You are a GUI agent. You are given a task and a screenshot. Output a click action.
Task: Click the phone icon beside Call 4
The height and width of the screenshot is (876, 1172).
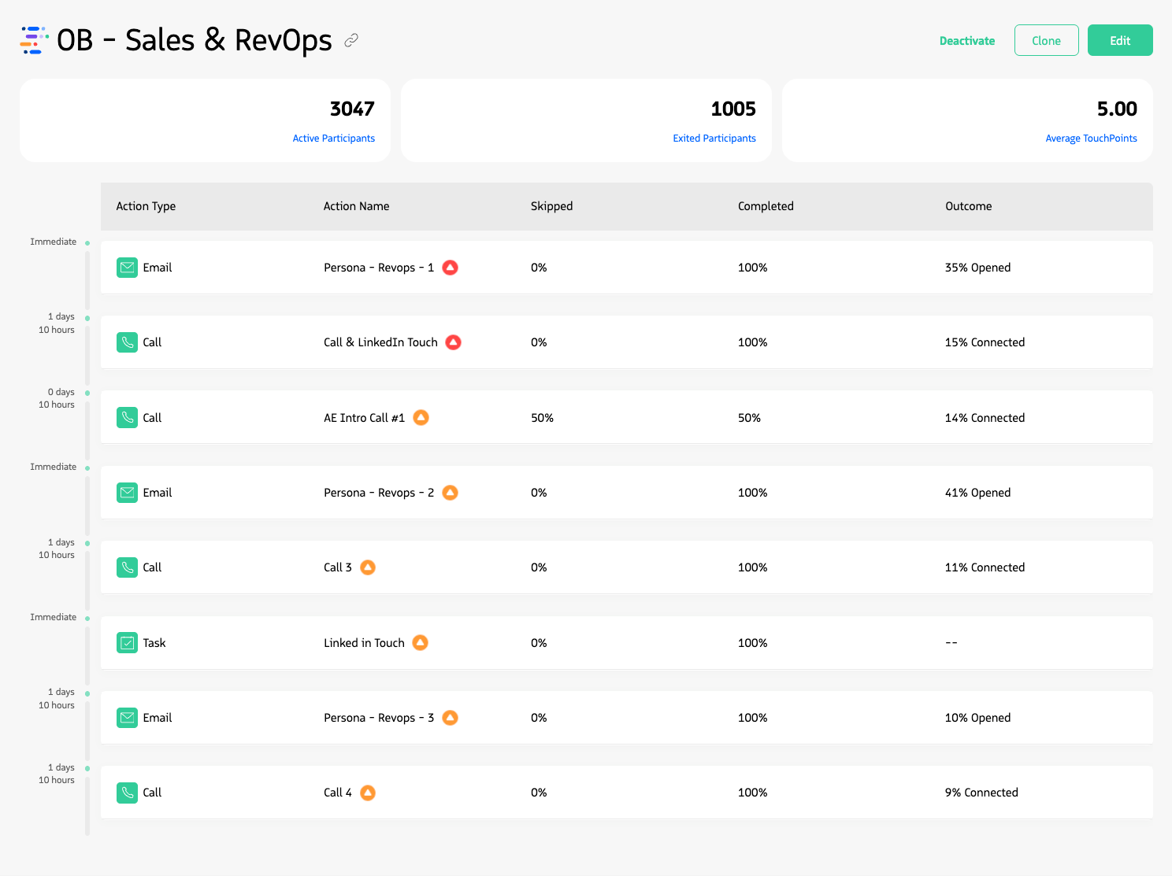(127, 793)
